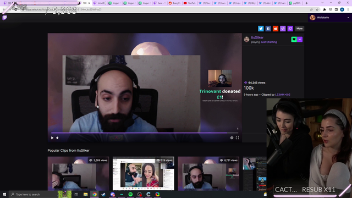The height and width of the screenshot is (198, 352).
Task: Open the video player settings gear
Action: (232, 138)
